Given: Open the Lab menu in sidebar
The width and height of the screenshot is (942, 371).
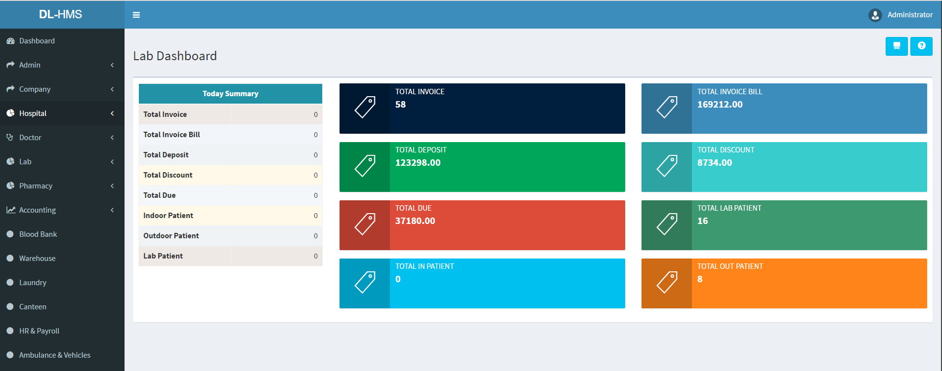Looking at the screenshot, I should 25,162.
